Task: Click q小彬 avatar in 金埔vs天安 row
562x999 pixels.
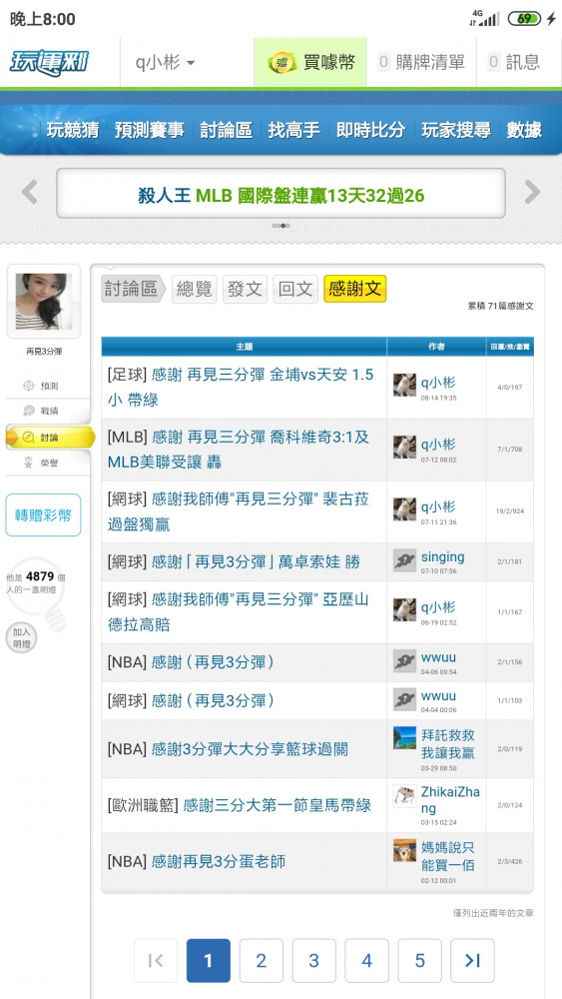Action: coord(405,385)
